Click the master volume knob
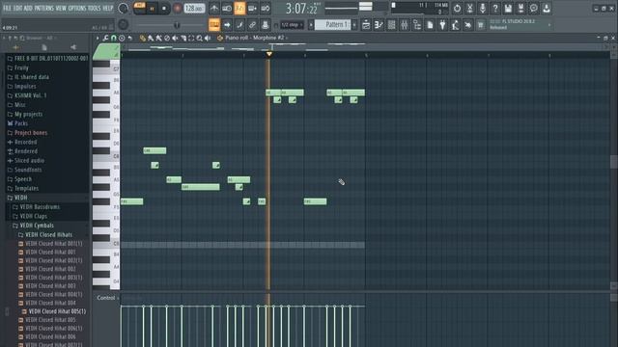This screenshot has width=618, height=347. [x=123, y=8]
